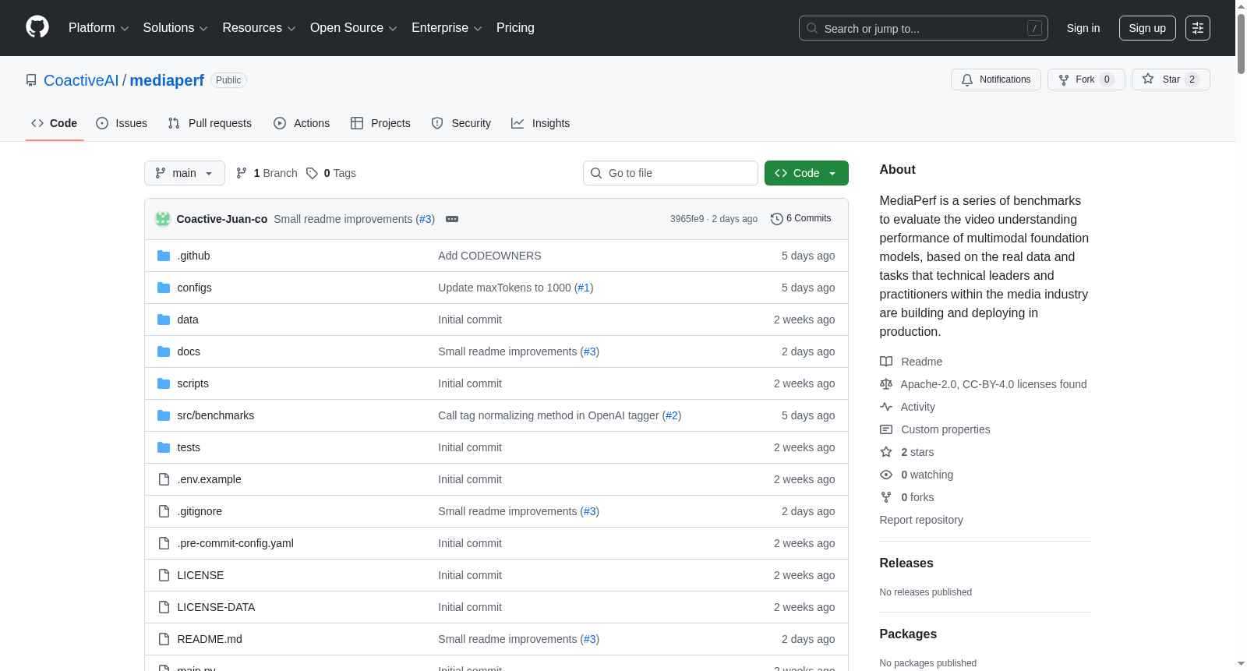The width and height of the screenshot is (1247, 671).
Task: Open the 1 Branch link
Action: (267, 173)
